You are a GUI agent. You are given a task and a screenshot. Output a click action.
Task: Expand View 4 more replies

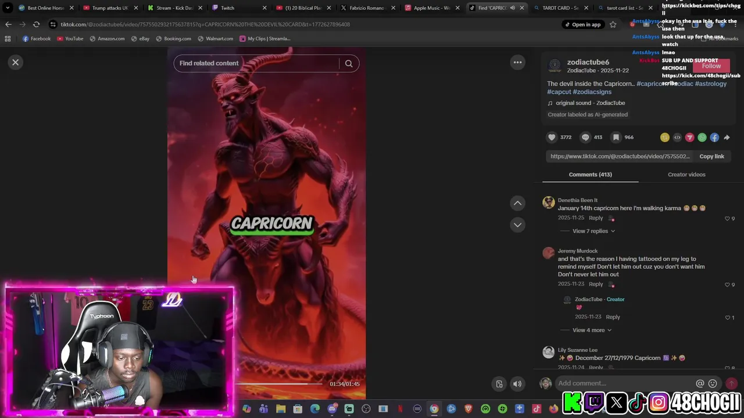point(592,330)
